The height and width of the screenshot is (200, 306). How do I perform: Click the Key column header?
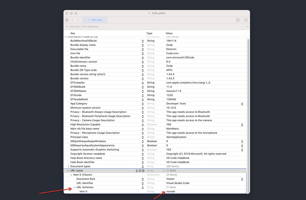click(73, 33)
